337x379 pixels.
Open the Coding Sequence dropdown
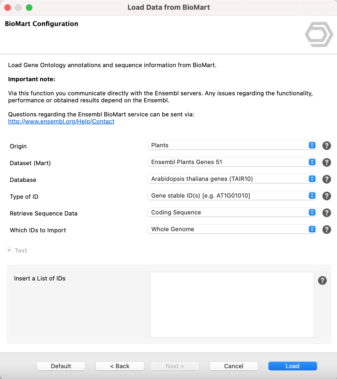click(x=232, y=213)
